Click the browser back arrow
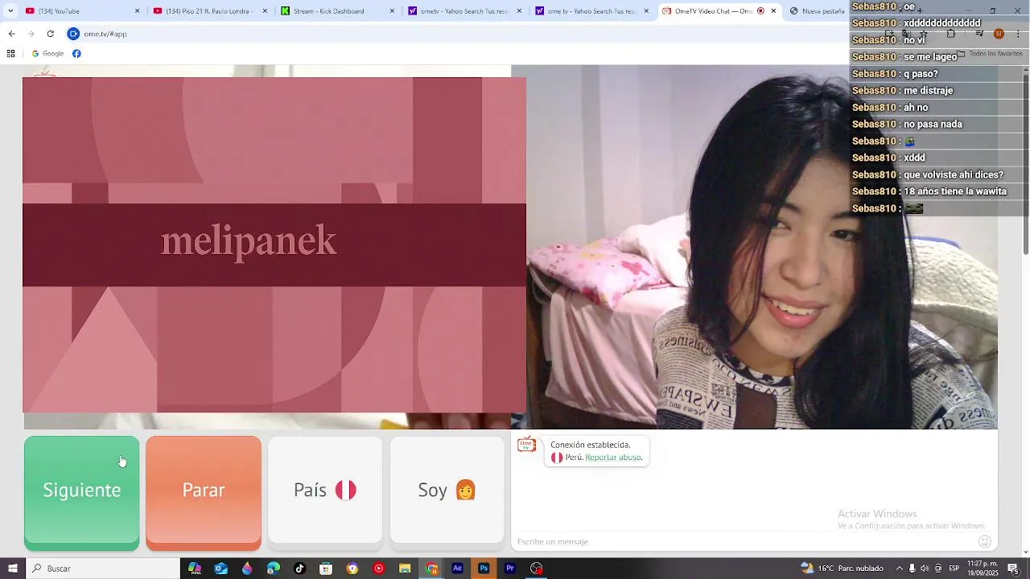This screenshot has width=1030, height=579. pyautogui.click(x=11, y=34)
